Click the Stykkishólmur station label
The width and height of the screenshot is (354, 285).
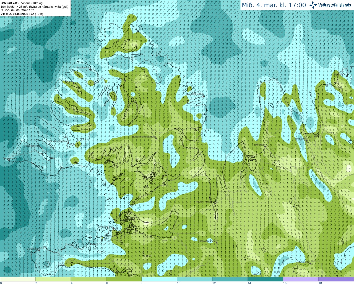[106, 227]
